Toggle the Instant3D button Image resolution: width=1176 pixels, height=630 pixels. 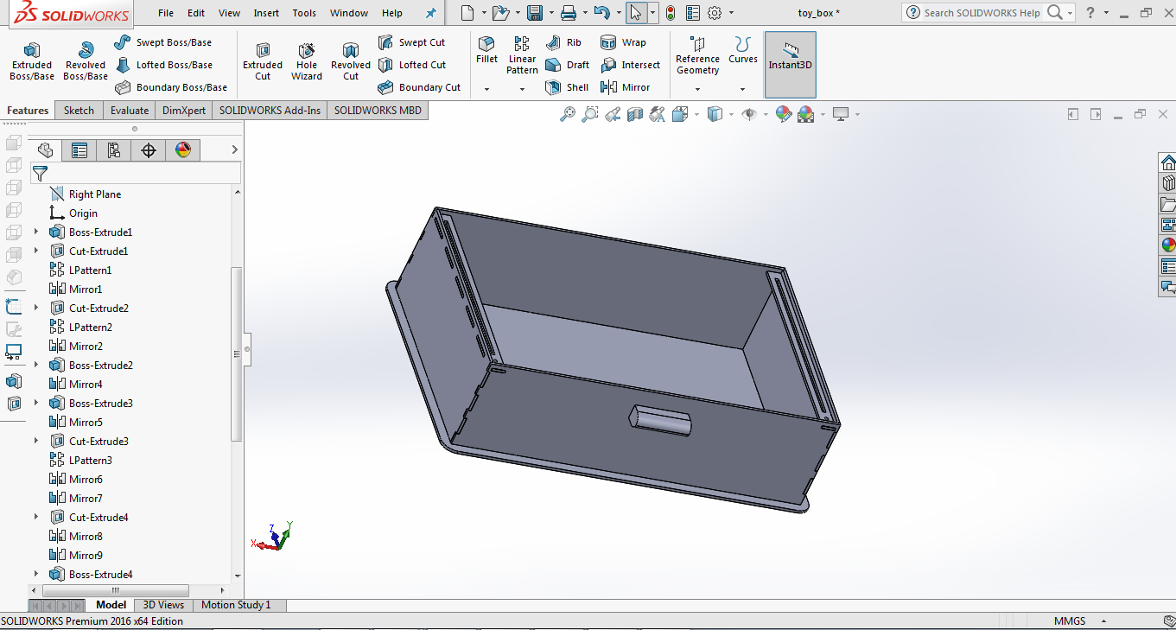click(x=791, y=65)
